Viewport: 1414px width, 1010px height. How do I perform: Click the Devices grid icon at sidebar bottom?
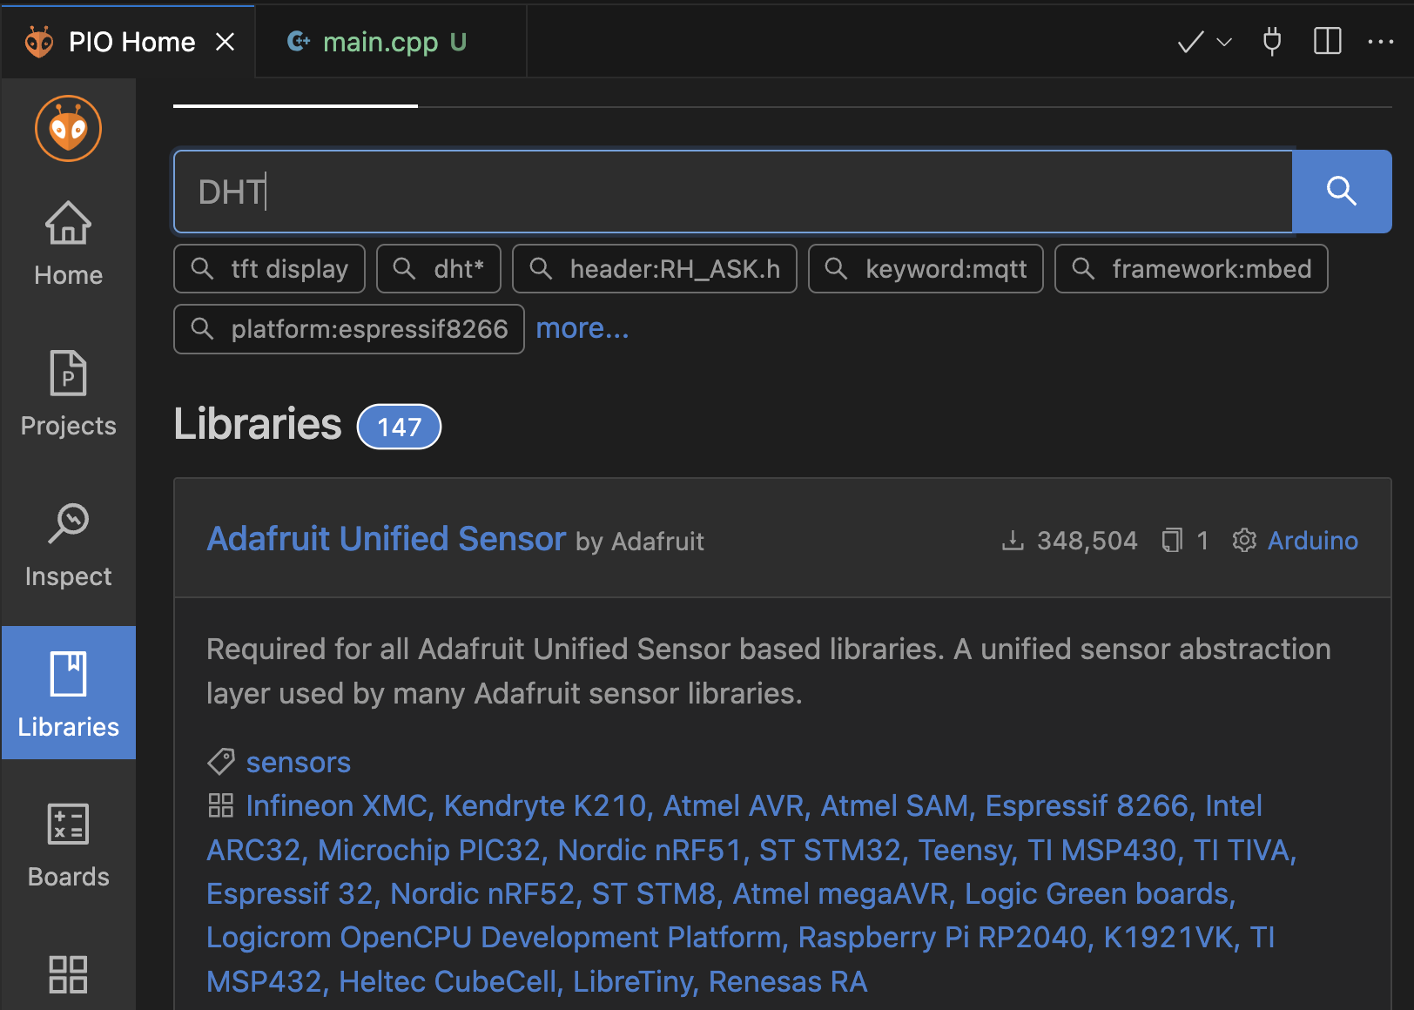pyautogui.click(x=68, y=975)
